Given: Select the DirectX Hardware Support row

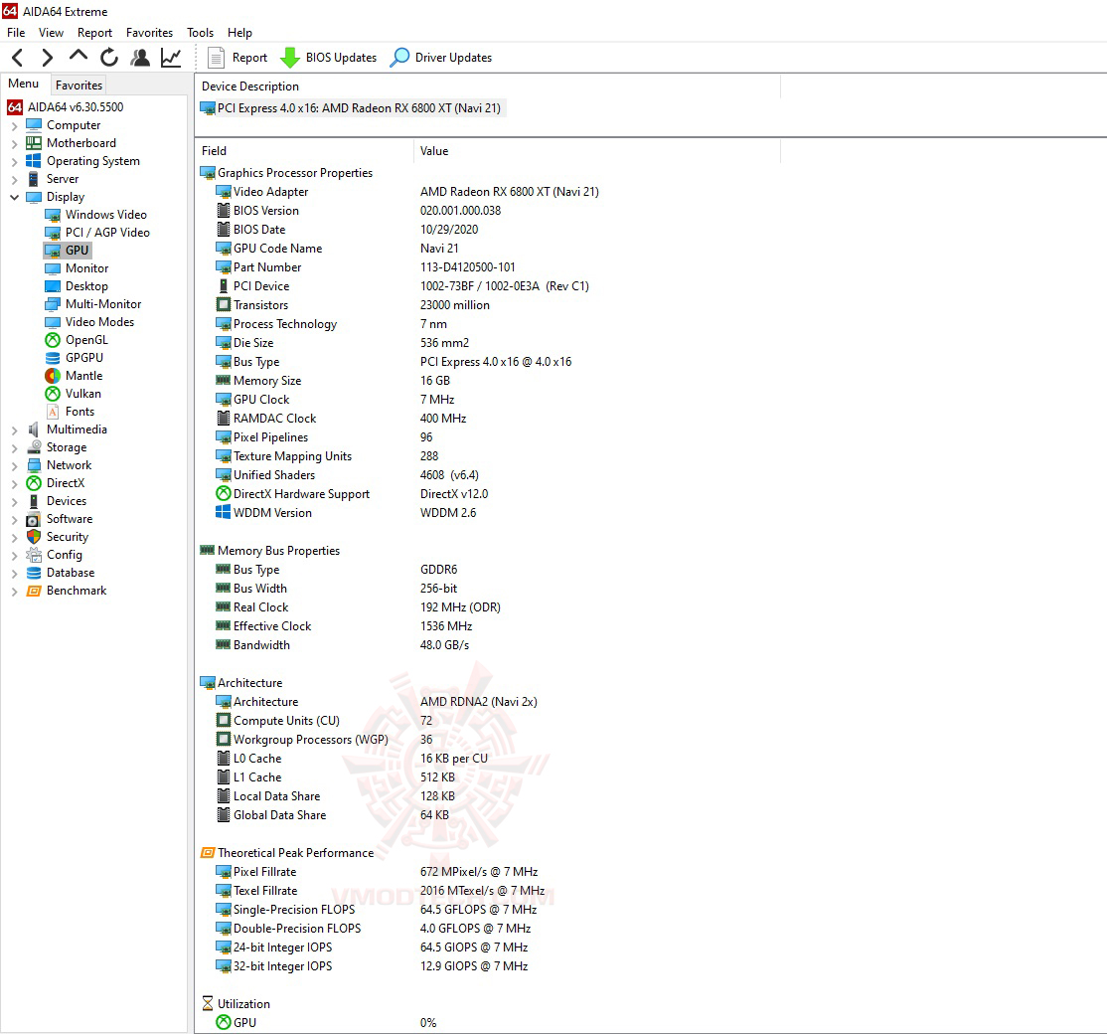Looking at the screenshot, I should [x=352, y=494].
